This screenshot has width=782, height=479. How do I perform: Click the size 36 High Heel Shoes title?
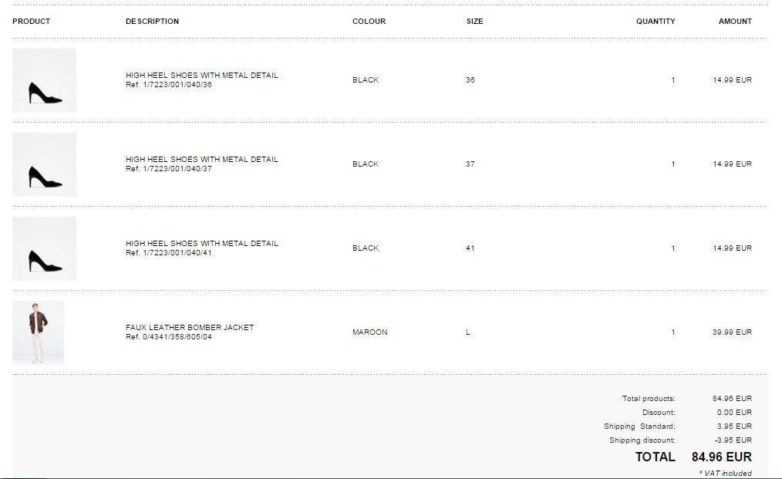202,76
